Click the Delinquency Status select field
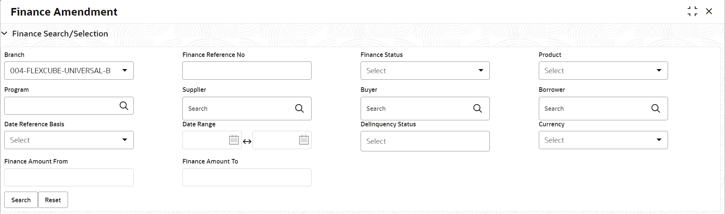 tap(425, 141)
